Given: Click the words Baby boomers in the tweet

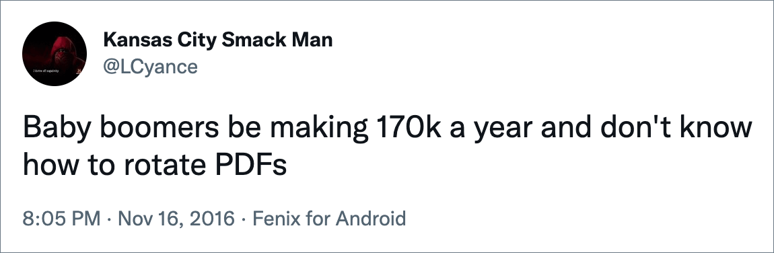Looking at the screenshot, I should pos(121,130).
